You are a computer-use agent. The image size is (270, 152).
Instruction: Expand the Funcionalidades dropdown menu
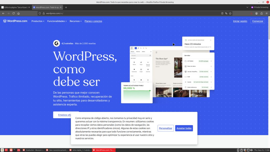coord(57,21)
